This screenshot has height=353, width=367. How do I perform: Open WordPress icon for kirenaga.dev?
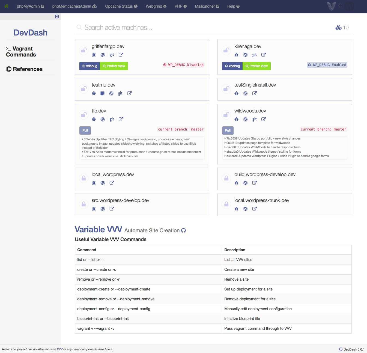coord(246,55)
